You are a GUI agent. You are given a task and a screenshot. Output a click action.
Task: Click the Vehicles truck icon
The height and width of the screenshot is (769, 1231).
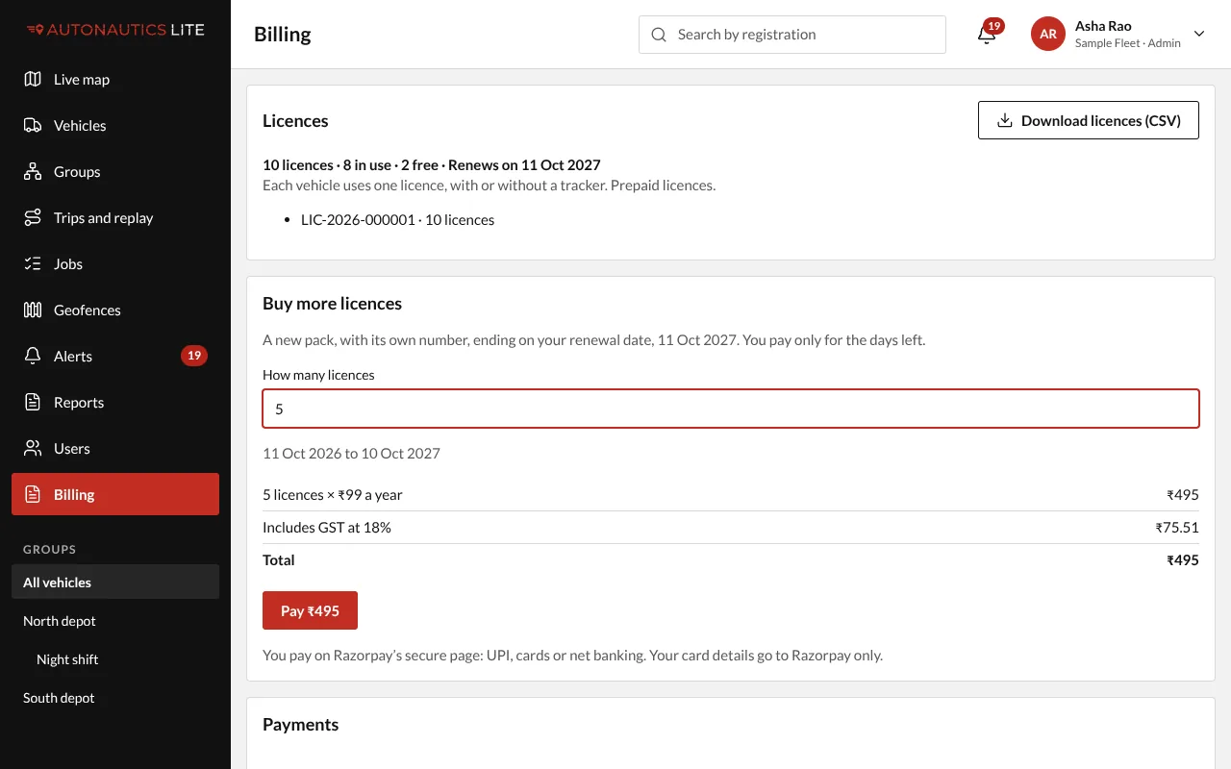(33, 125)
